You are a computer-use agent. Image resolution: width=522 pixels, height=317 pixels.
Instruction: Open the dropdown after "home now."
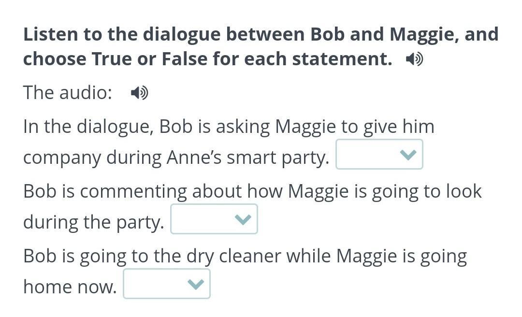pos(166,284)
